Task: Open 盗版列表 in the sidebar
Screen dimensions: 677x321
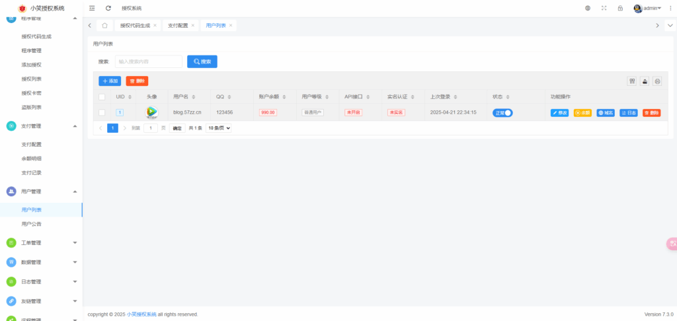Action: (32, 108)
